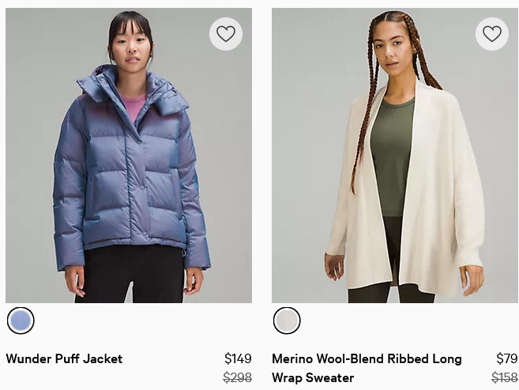
Task: Click the green shirt in the sweater photo
Action: point(392,156)
